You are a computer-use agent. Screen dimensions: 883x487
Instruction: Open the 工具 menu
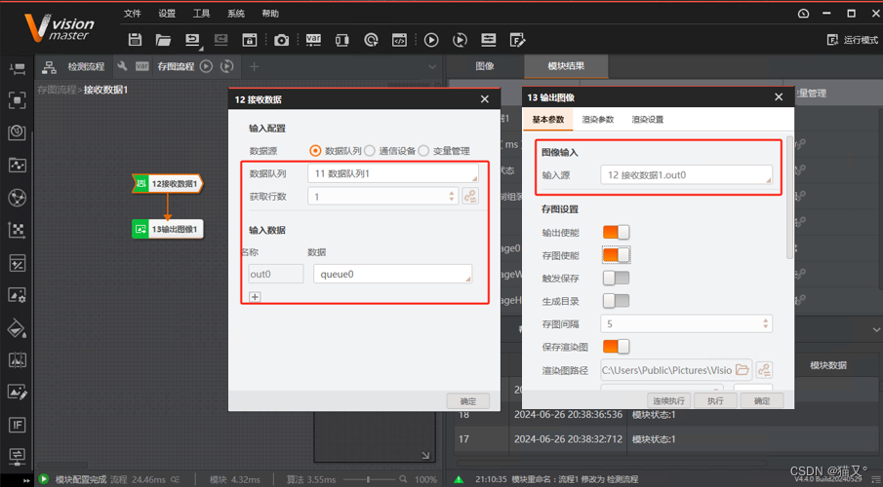[x=201, y=14]
